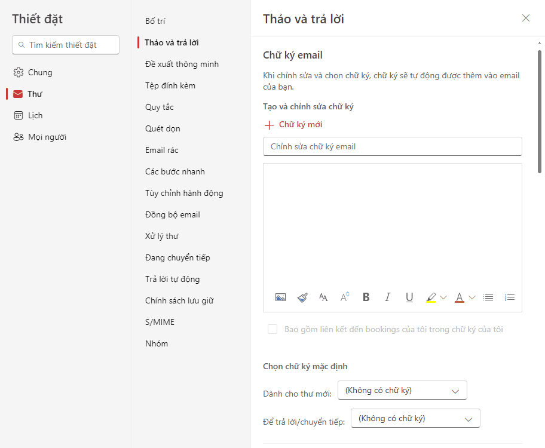Insert bulleted list icon
545x448 pixels.
point(488,297)
